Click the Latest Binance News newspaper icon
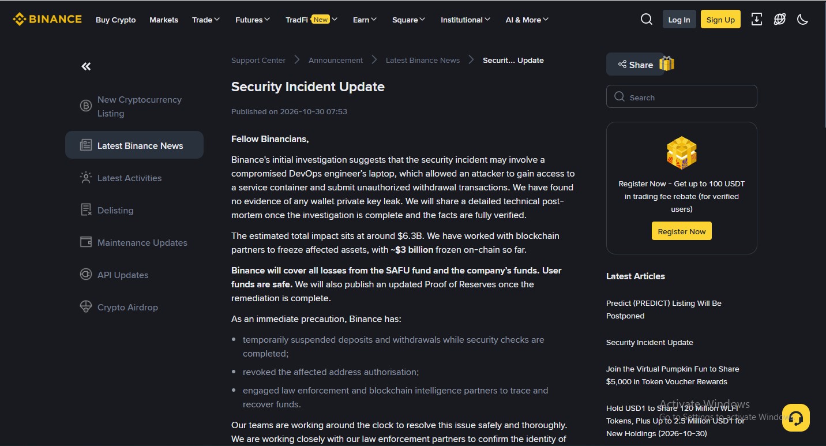The image size is (826, 446). click(86, 145)
